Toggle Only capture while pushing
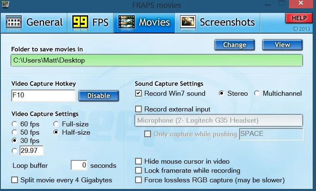316x191 pixels. (191, 134)
